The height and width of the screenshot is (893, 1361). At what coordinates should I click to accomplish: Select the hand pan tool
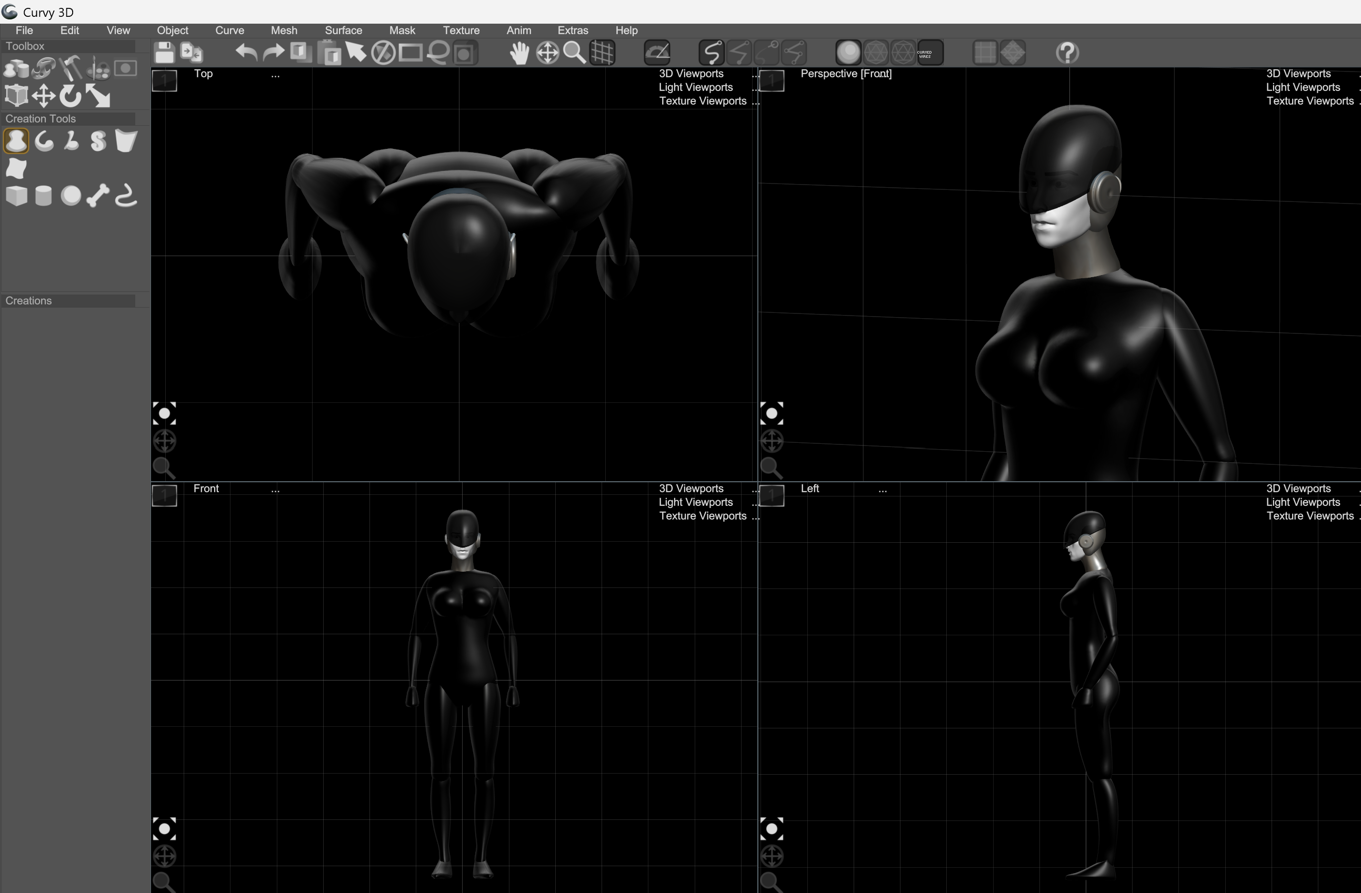pos(520,53)
